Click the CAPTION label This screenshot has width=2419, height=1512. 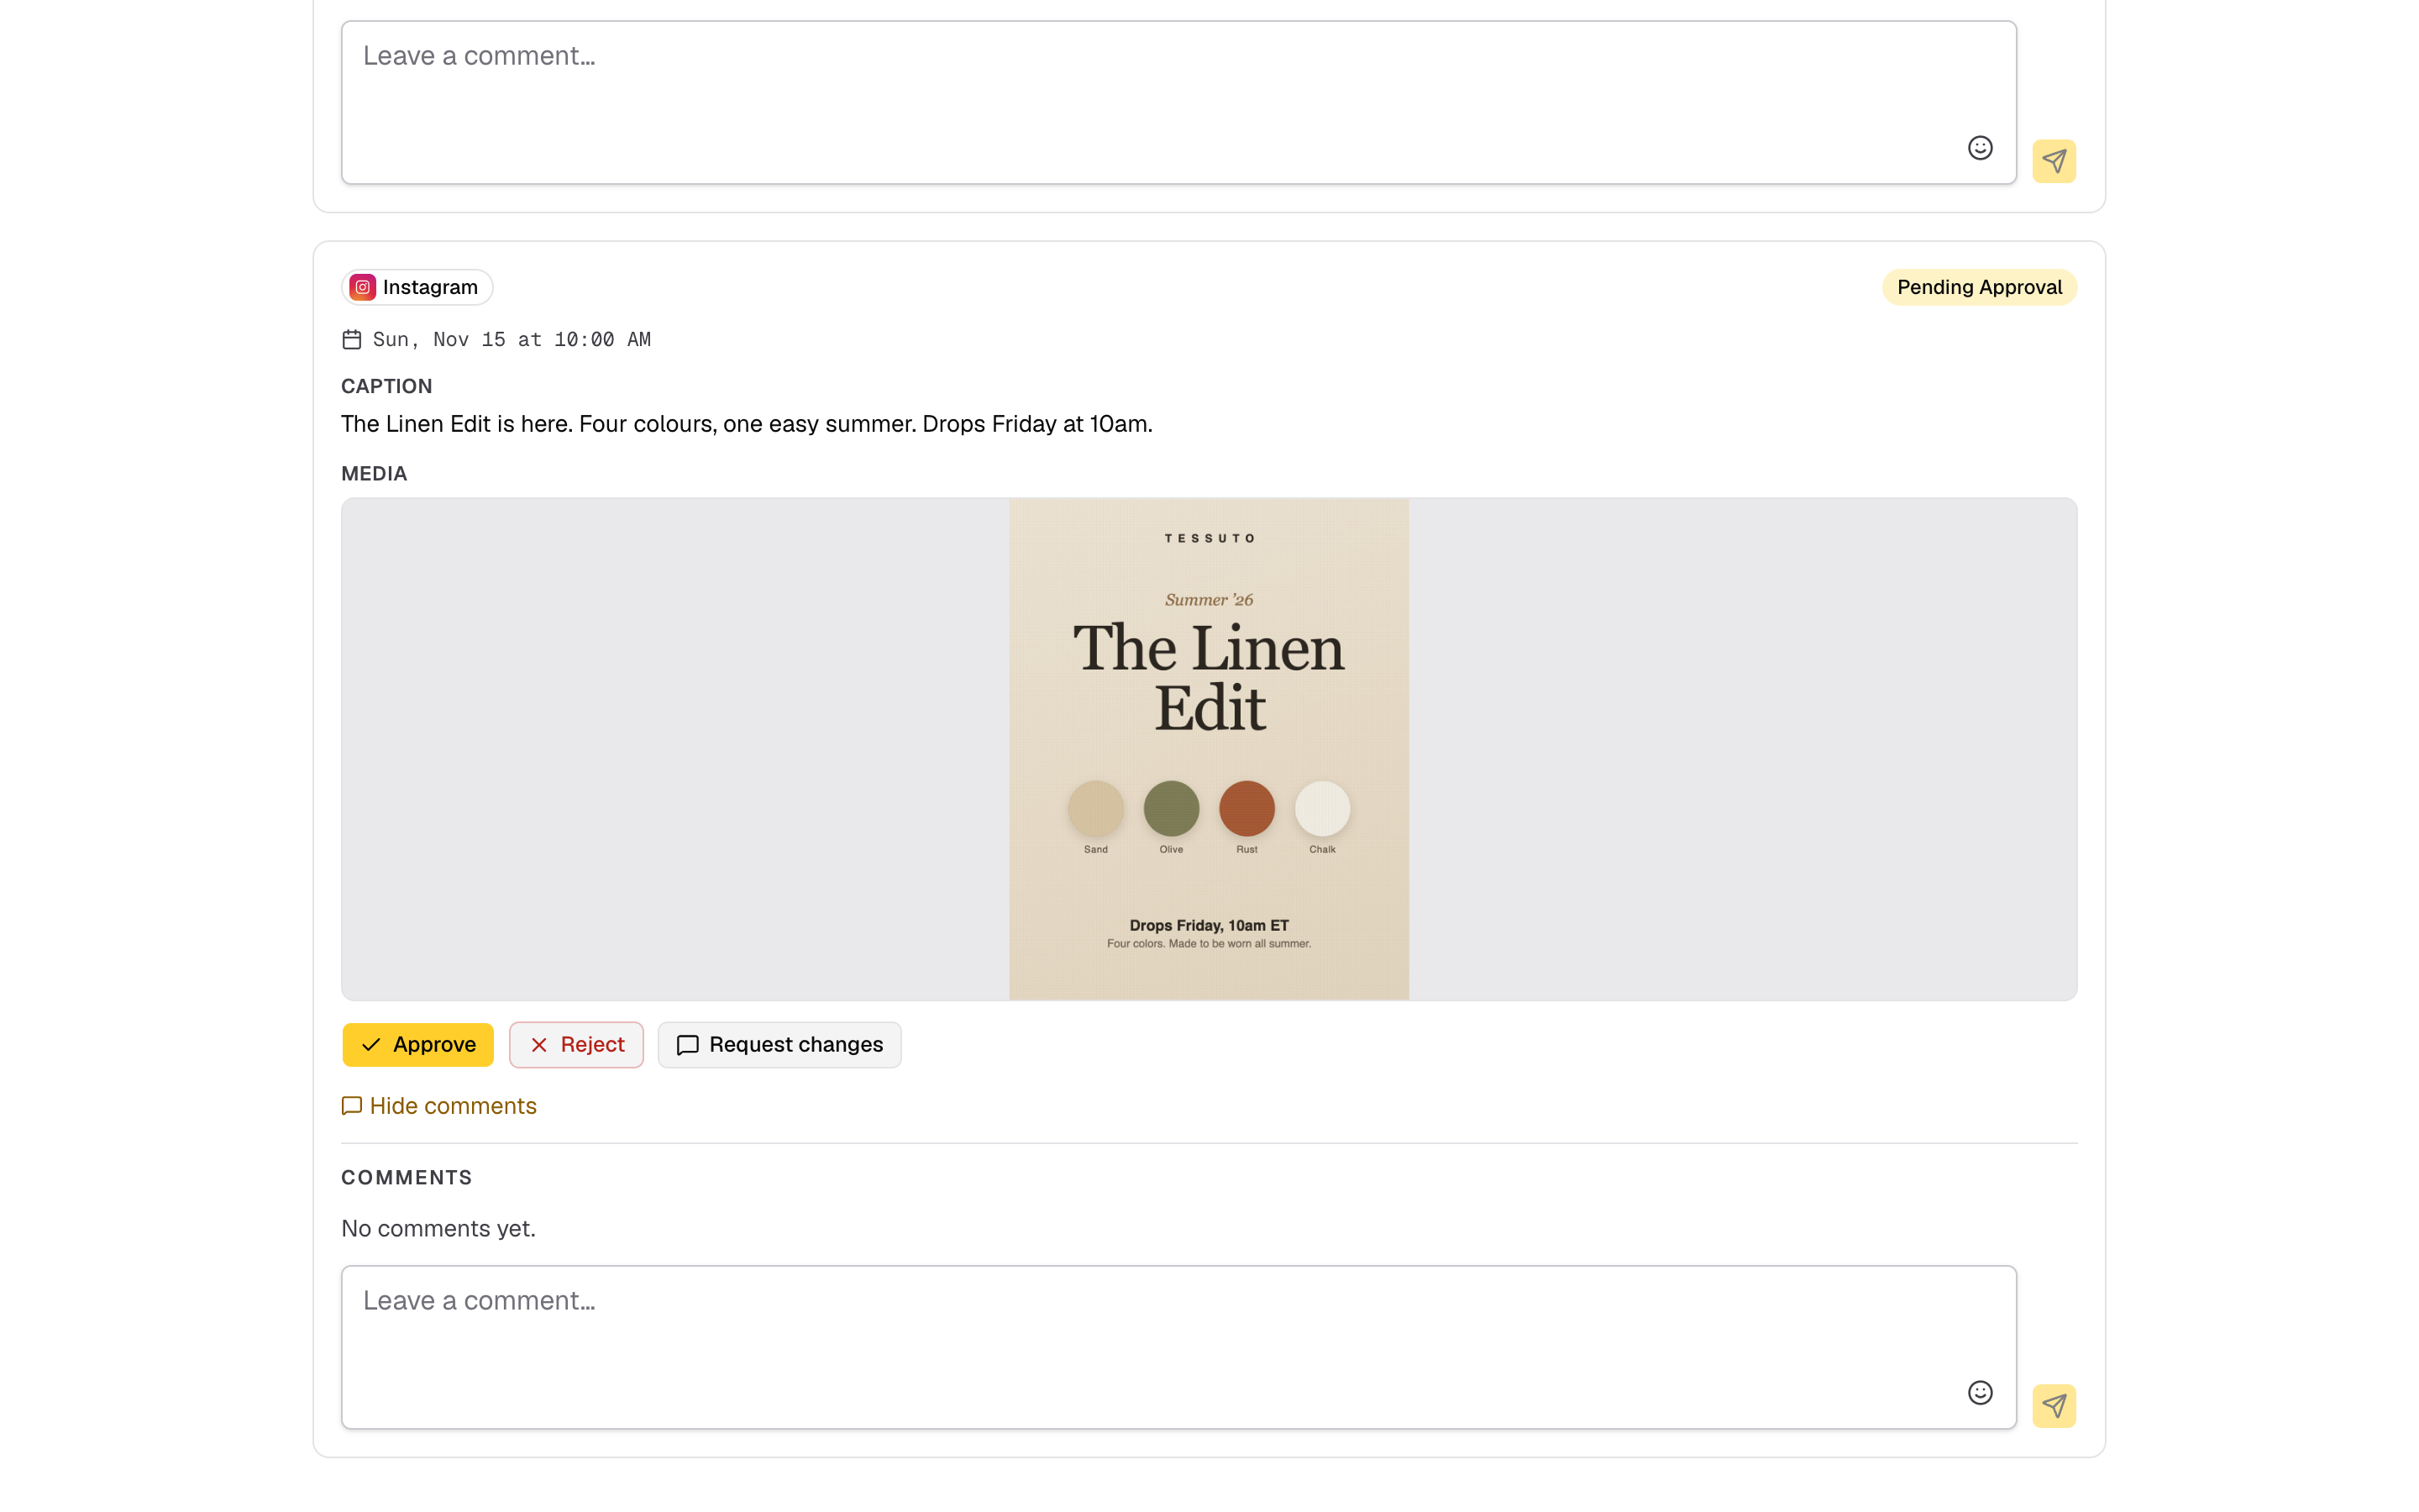pyautogui.click(x=387, y=386)
